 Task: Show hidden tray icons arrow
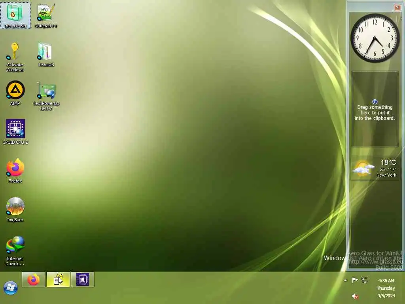[x=345, y=280]
